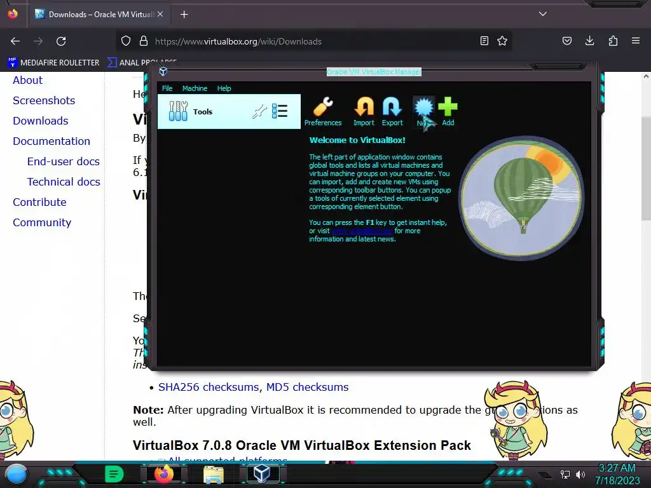This screenshot has width=651, height=488.
Task: Open the Documentation sidebar link
Action: [x=51, y=141]
